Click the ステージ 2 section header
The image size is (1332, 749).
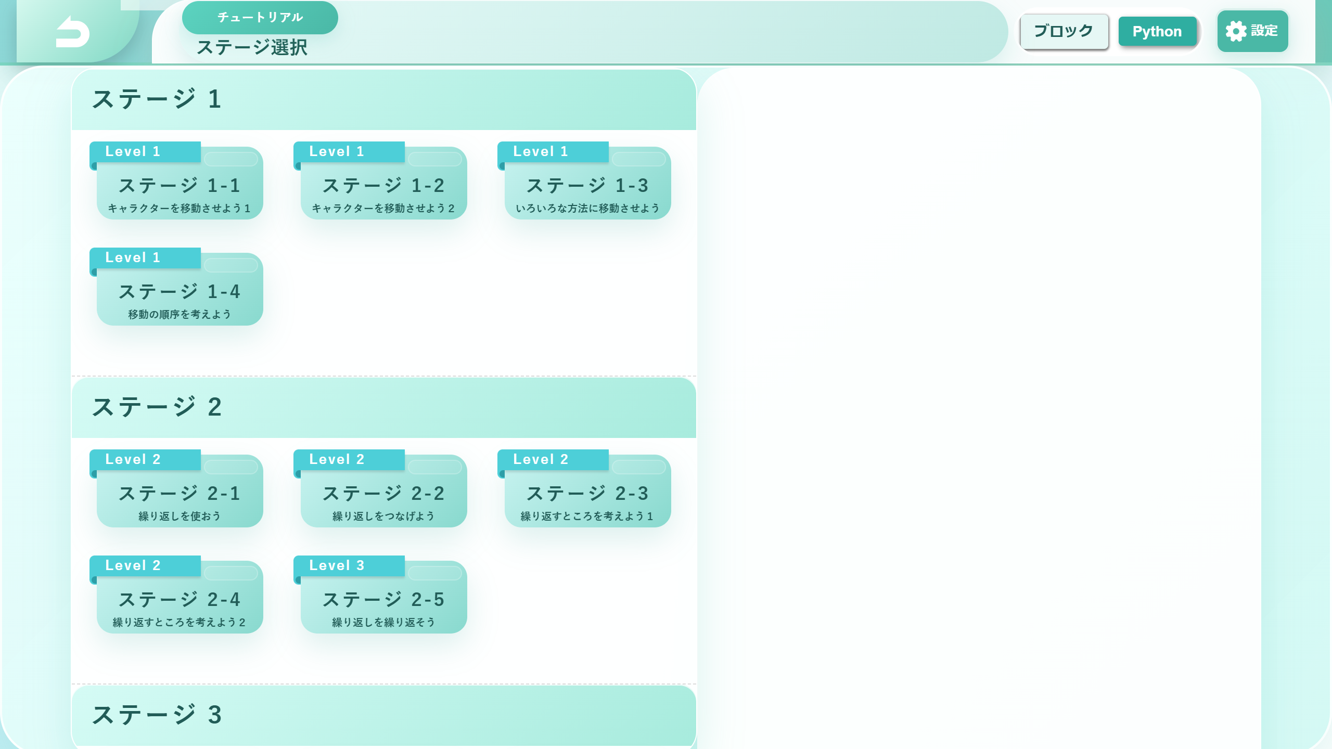click(x=384, y=408)
